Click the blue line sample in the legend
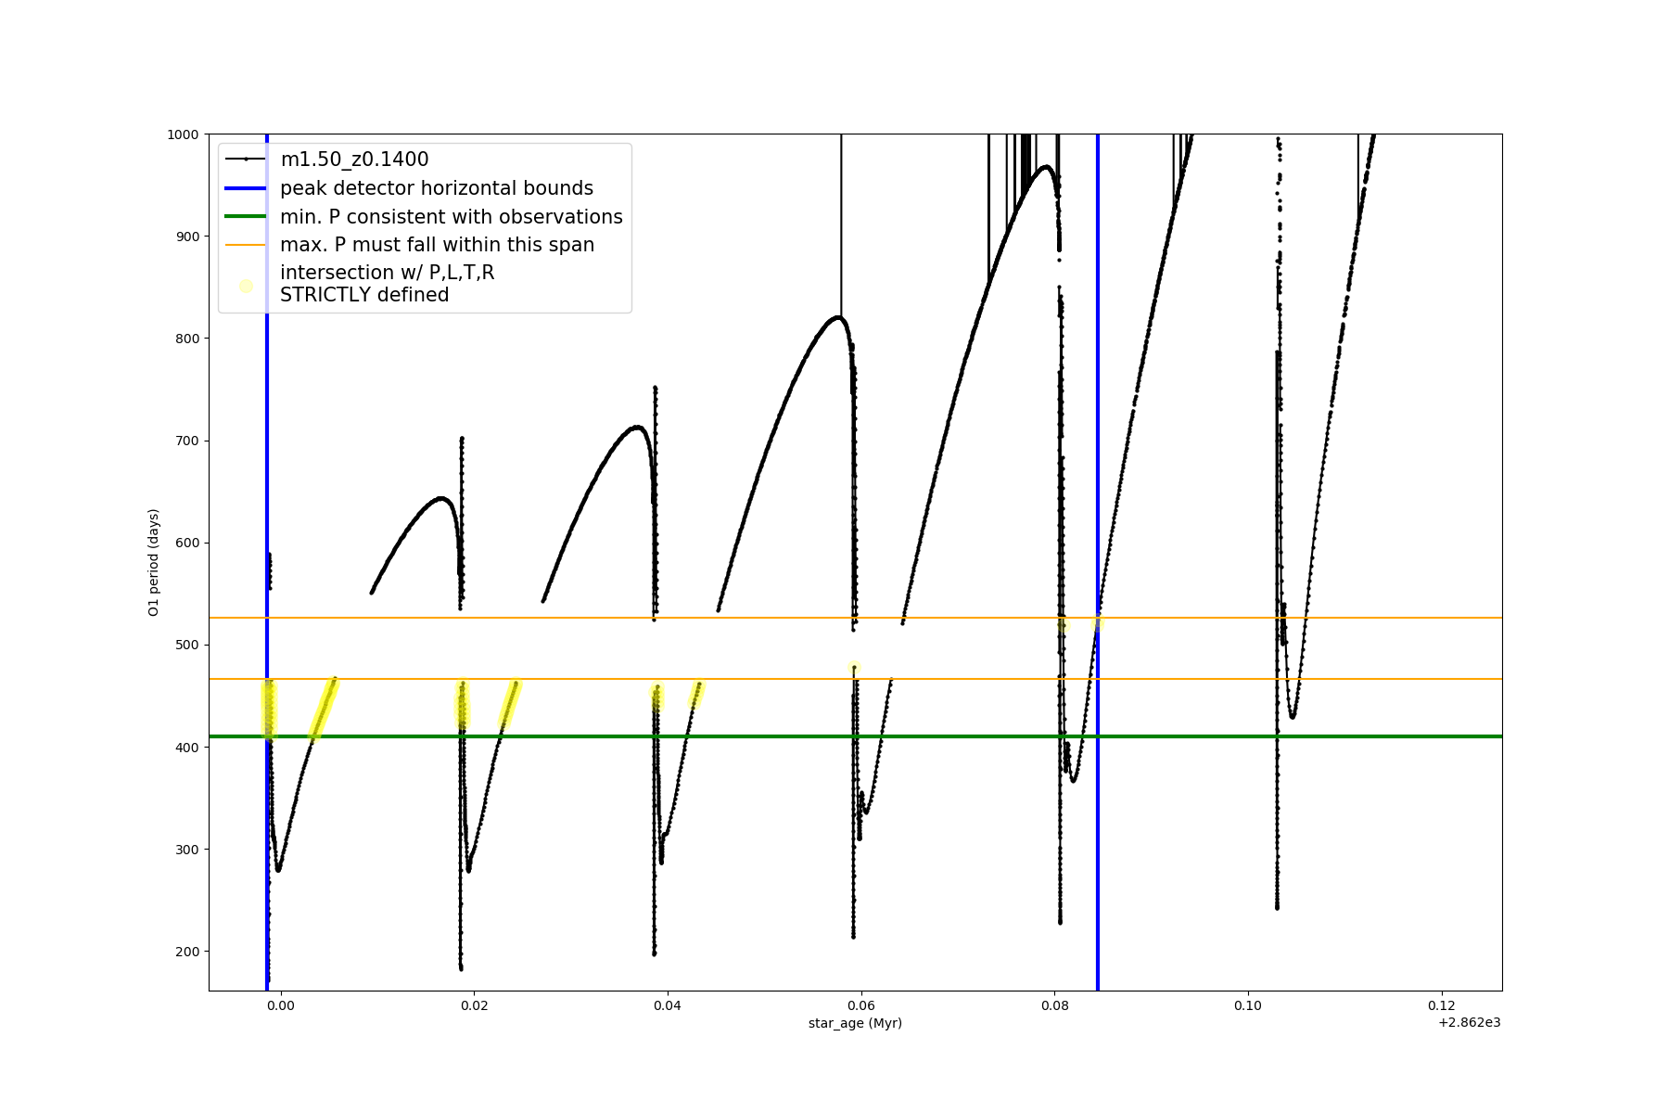Image resolution: width=1669 pixels, height=1113 pixels. click(246, 188)
